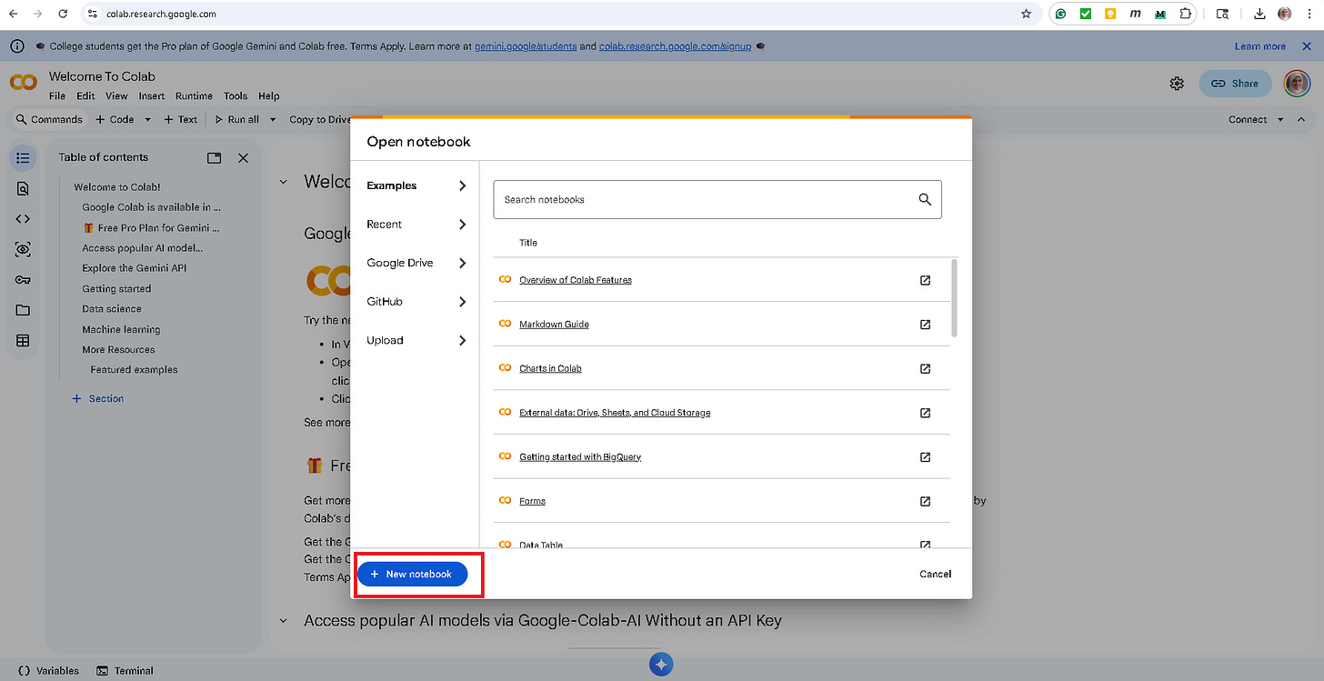Expand the Google Drive category chevron
Screen dimensions: 1324x681
point(462,263)
